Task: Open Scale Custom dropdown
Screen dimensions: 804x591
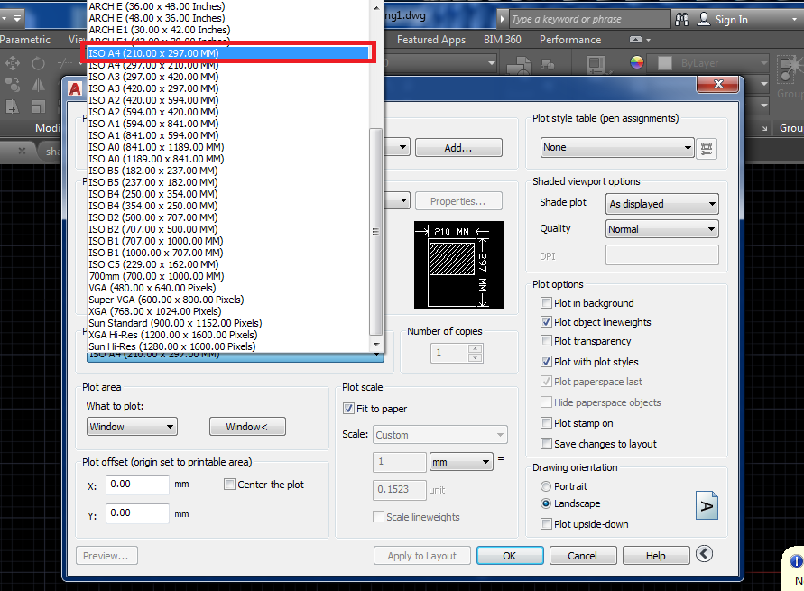Action: (440, 435)
